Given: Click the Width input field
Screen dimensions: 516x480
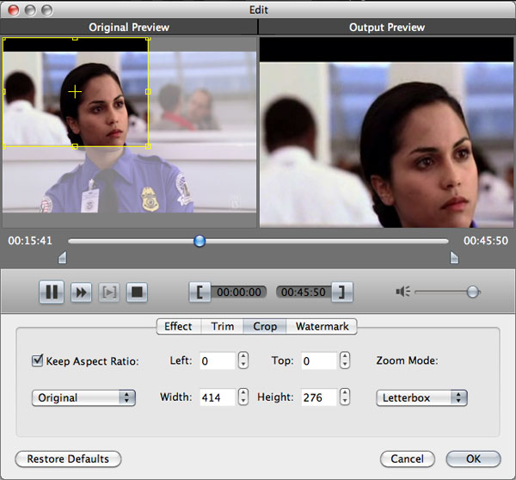Looking at the screenshot, I should (x=217, y=397).
